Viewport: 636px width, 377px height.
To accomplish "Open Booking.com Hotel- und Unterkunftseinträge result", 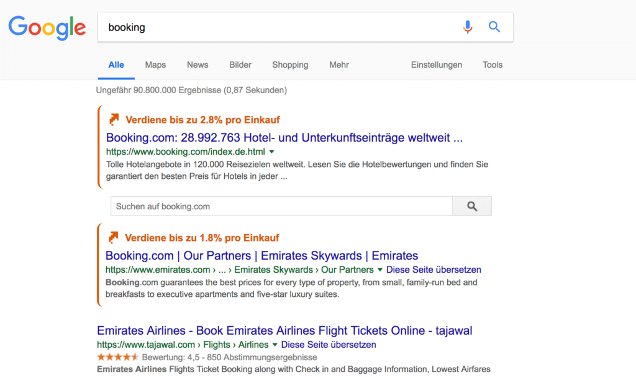I will (284, 137).
